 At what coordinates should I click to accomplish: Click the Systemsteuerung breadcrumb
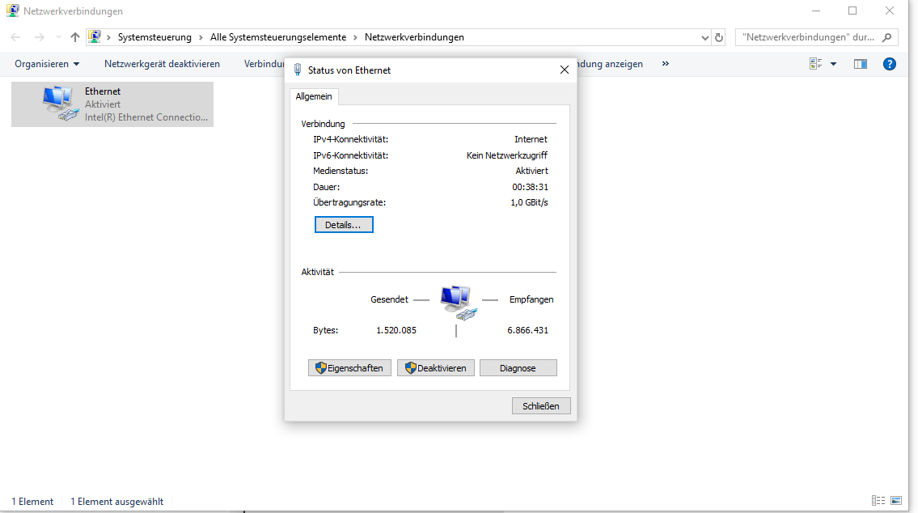coord(154,37)
